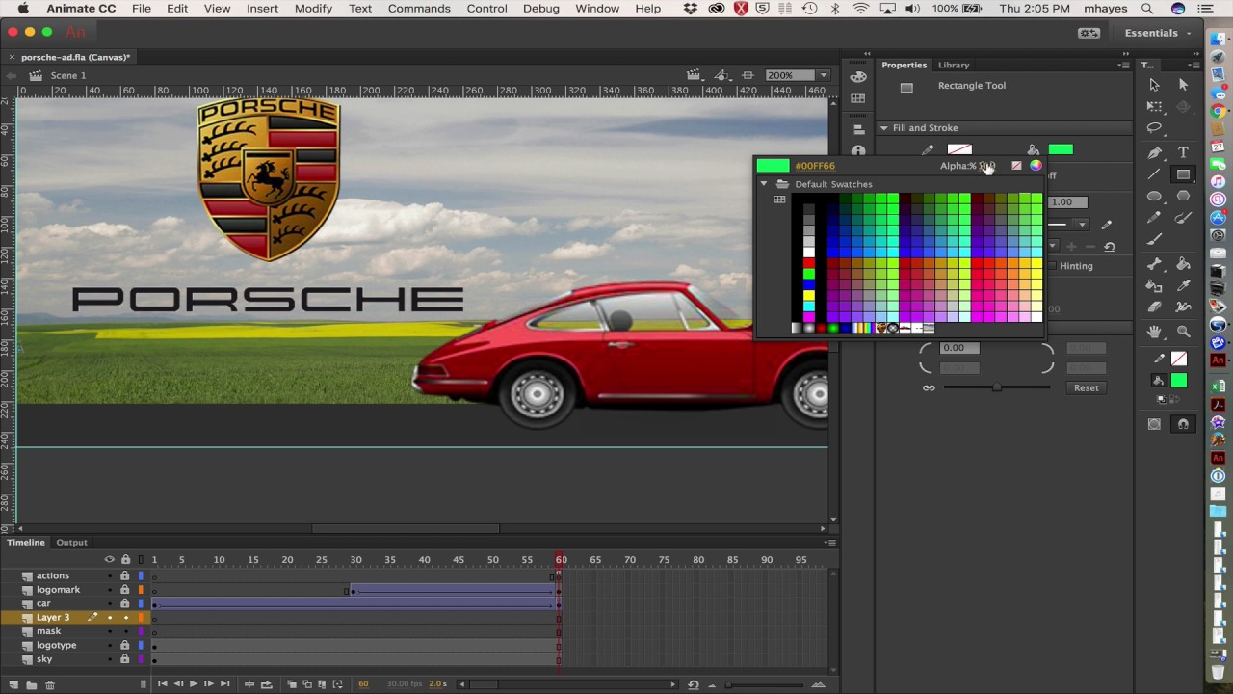Create a new layer folder
Image resolution: width=1233 pixels, height=694 pixels.
click(x=31, y=684)
